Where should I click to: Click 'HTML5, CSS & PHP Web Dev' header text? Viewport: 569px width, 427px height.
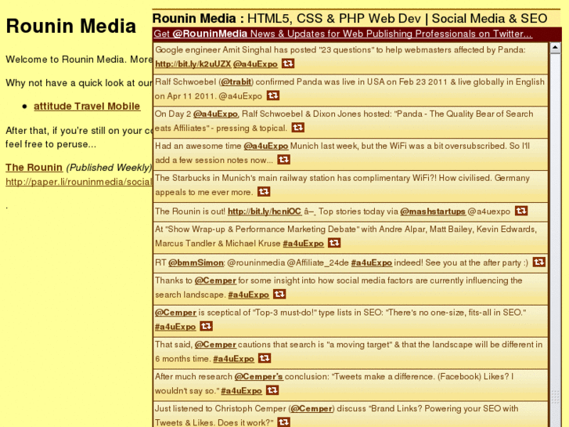pos(334,18)
